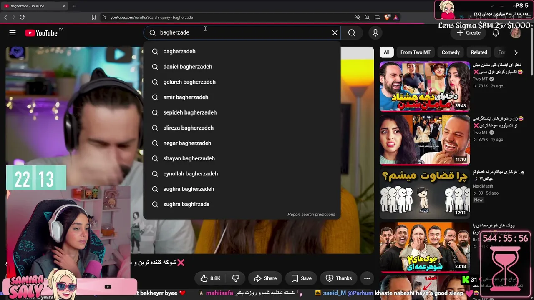Open the 20:18 video thumbnail
534x300 pixels.
point(425,247)
